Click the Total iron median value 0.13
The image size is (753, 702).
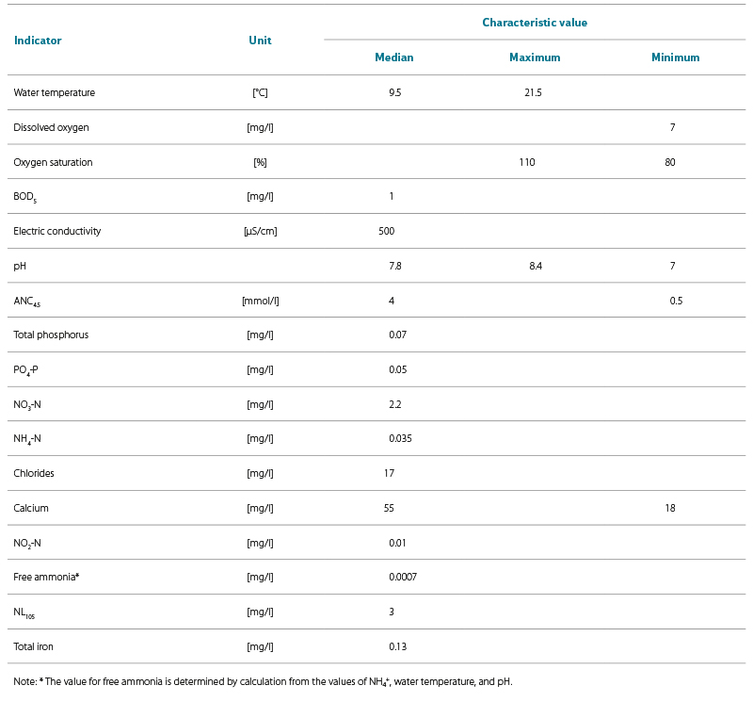pyautogui.click(x=397, y=646)
